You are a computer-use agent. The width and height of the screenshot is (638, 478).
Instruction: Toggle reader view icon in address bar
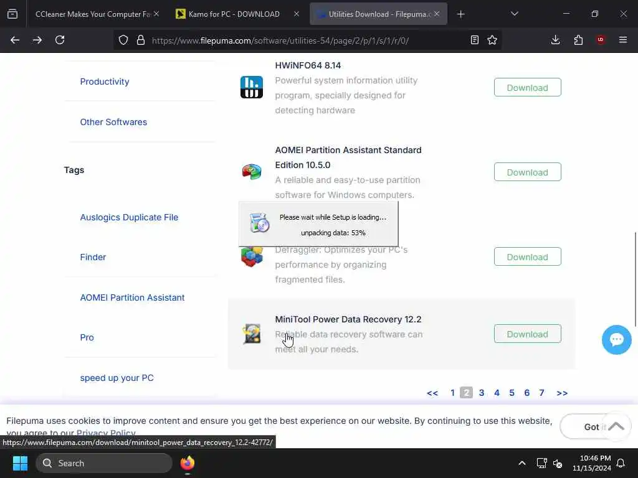pyautogui.click(x=474, y=40)
